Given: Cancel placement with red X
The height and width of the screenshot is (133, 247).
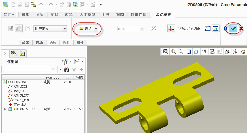Looking at the screenshot, I should coord(241,28).
